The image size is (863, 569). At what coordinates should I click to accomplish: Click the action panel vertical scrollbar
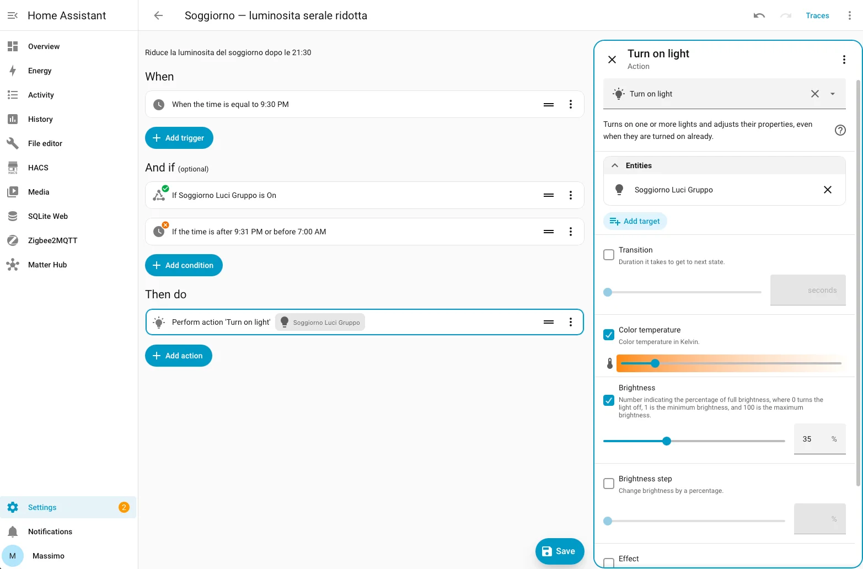[x=858, y=283]
